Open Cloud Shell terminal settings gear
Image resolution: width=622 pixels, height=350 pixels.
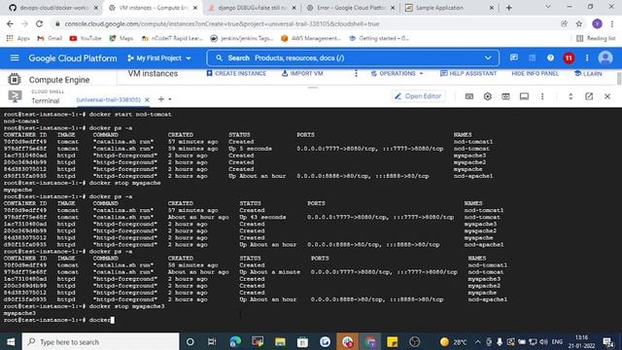[x=488, y=96]
